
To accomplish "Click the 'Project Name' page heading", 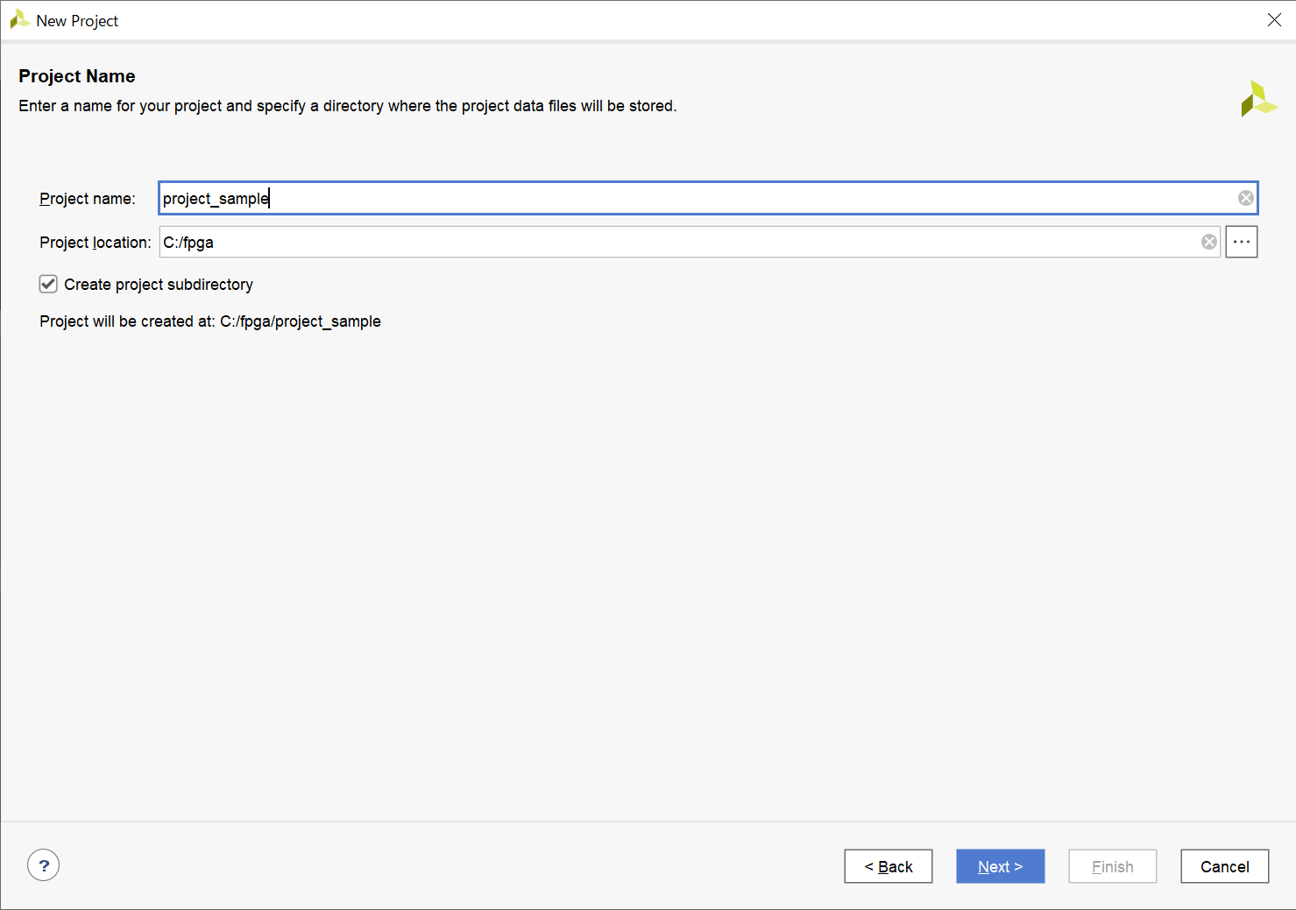I will coord(77,76).
